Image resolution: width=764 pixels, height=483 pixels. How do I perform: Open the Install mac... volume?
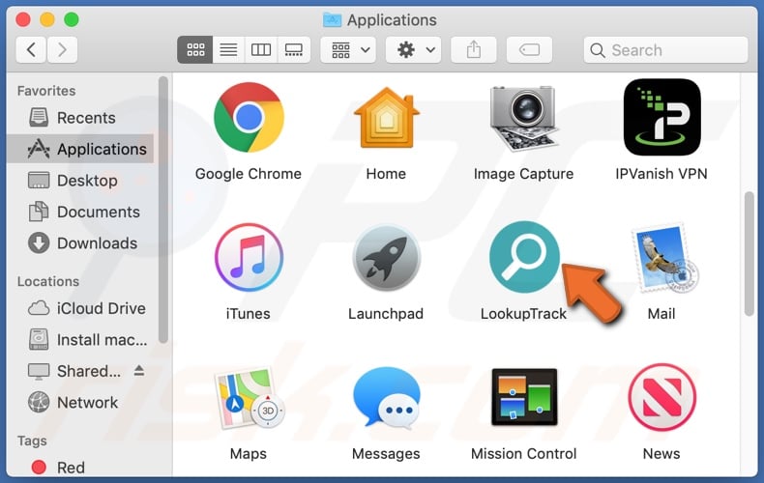(80, 340)
